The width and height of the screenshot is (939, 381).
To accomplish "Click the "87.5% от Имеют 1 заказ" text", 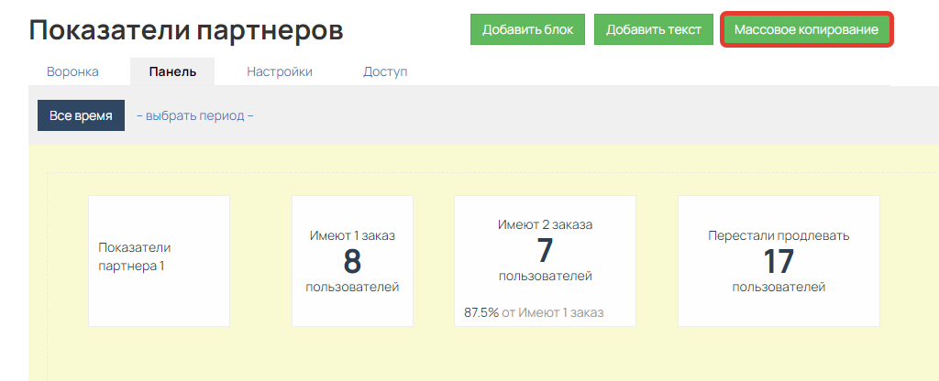I will tap(534, 312).
